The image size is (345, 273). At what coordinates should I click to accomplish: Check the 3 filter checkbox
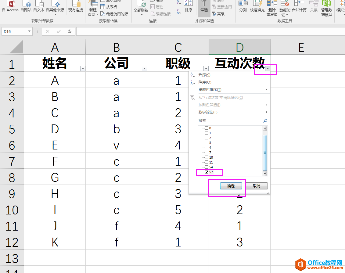click(x=207, y=142)
